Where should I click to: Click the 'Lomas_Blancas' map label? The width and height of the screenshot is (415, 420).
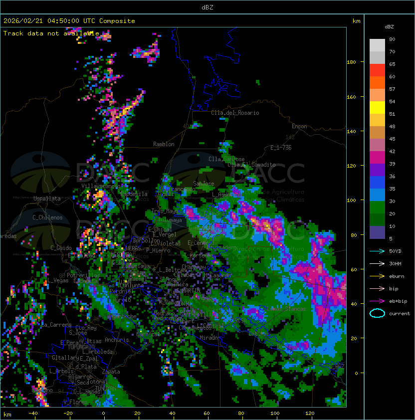click(x=286, y=309)
